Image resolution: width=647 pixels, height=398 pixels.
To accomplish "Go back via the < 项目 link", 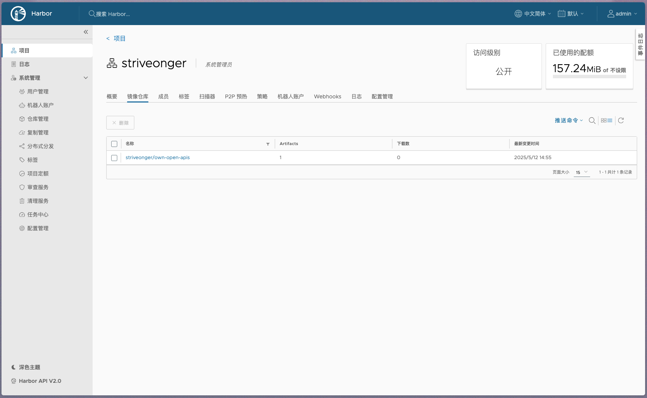I will click(116, 38).
